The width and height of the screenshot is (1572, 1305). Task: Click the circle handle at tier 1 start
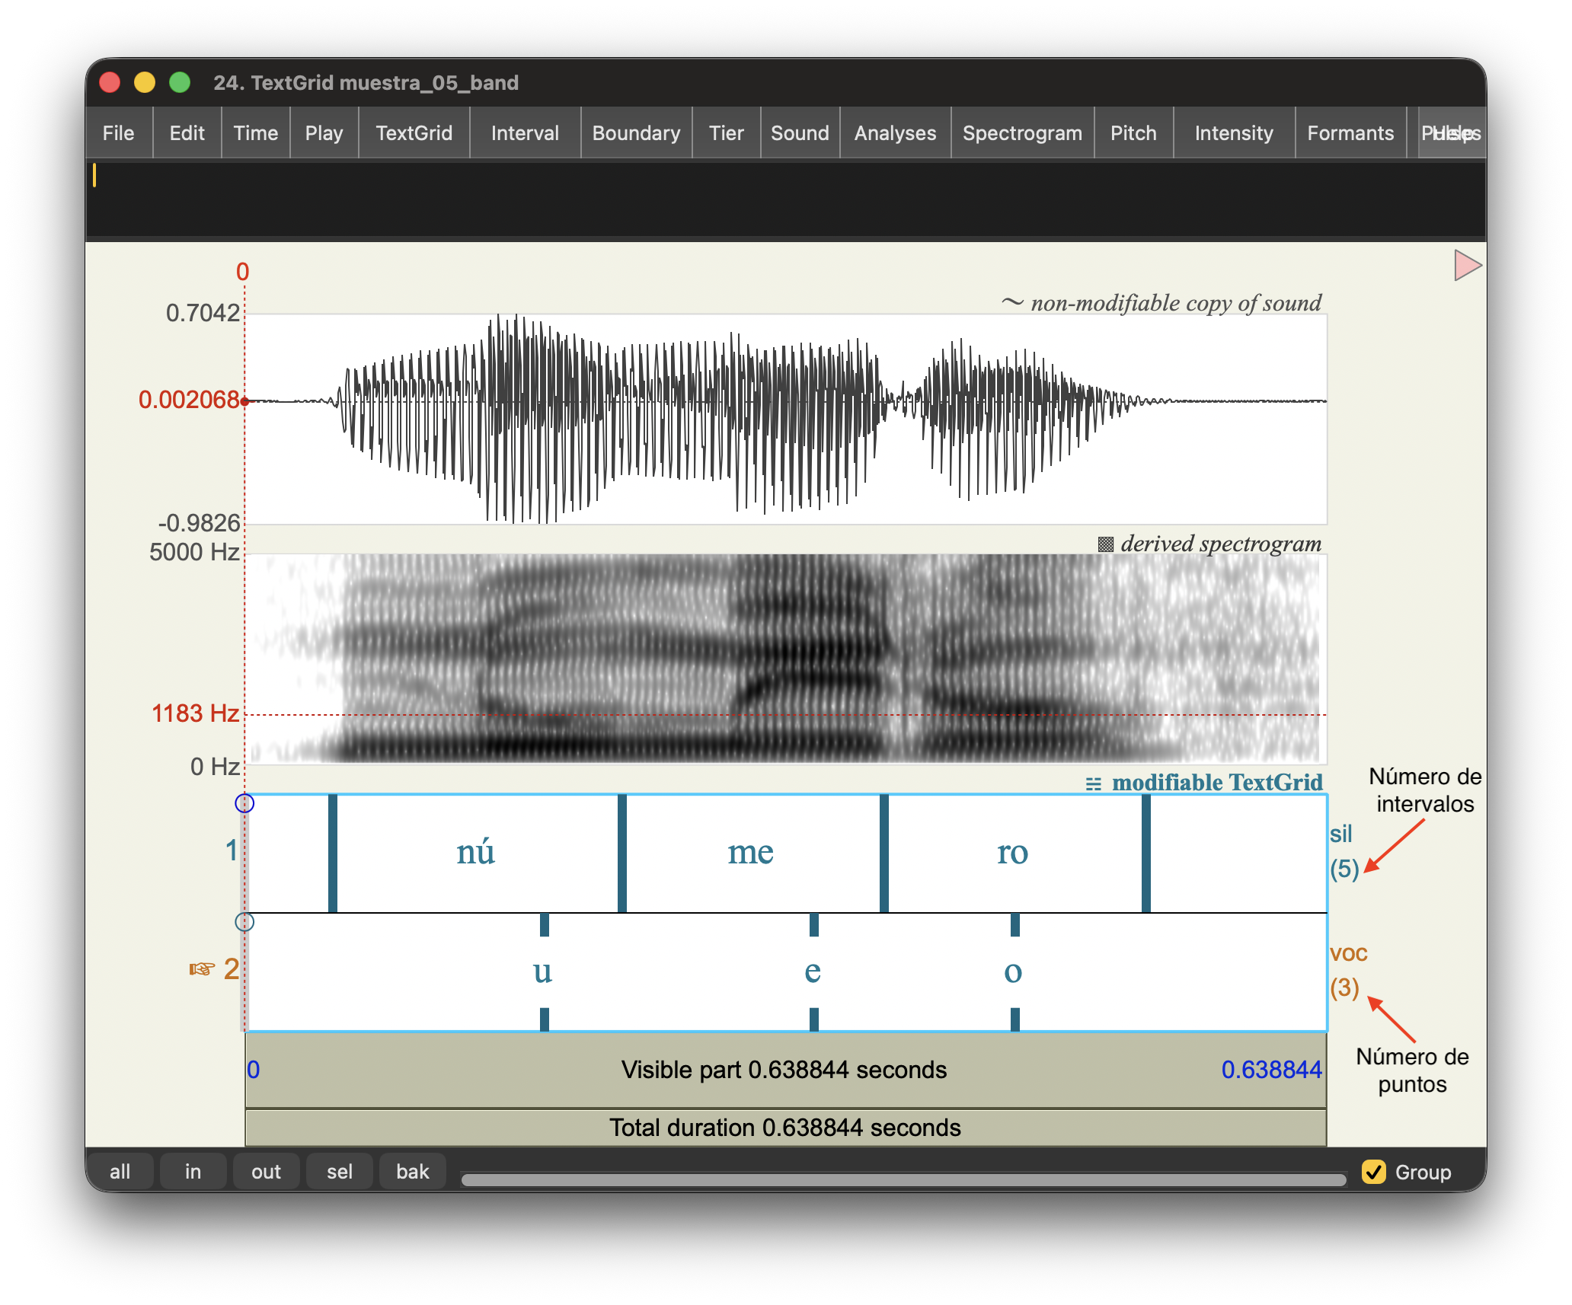coord(244,802)
